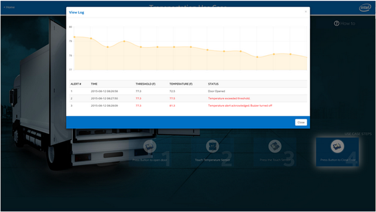Click the View Log dialog title
The width and height of the screenshot is (376, 212).
click(76, 12)
